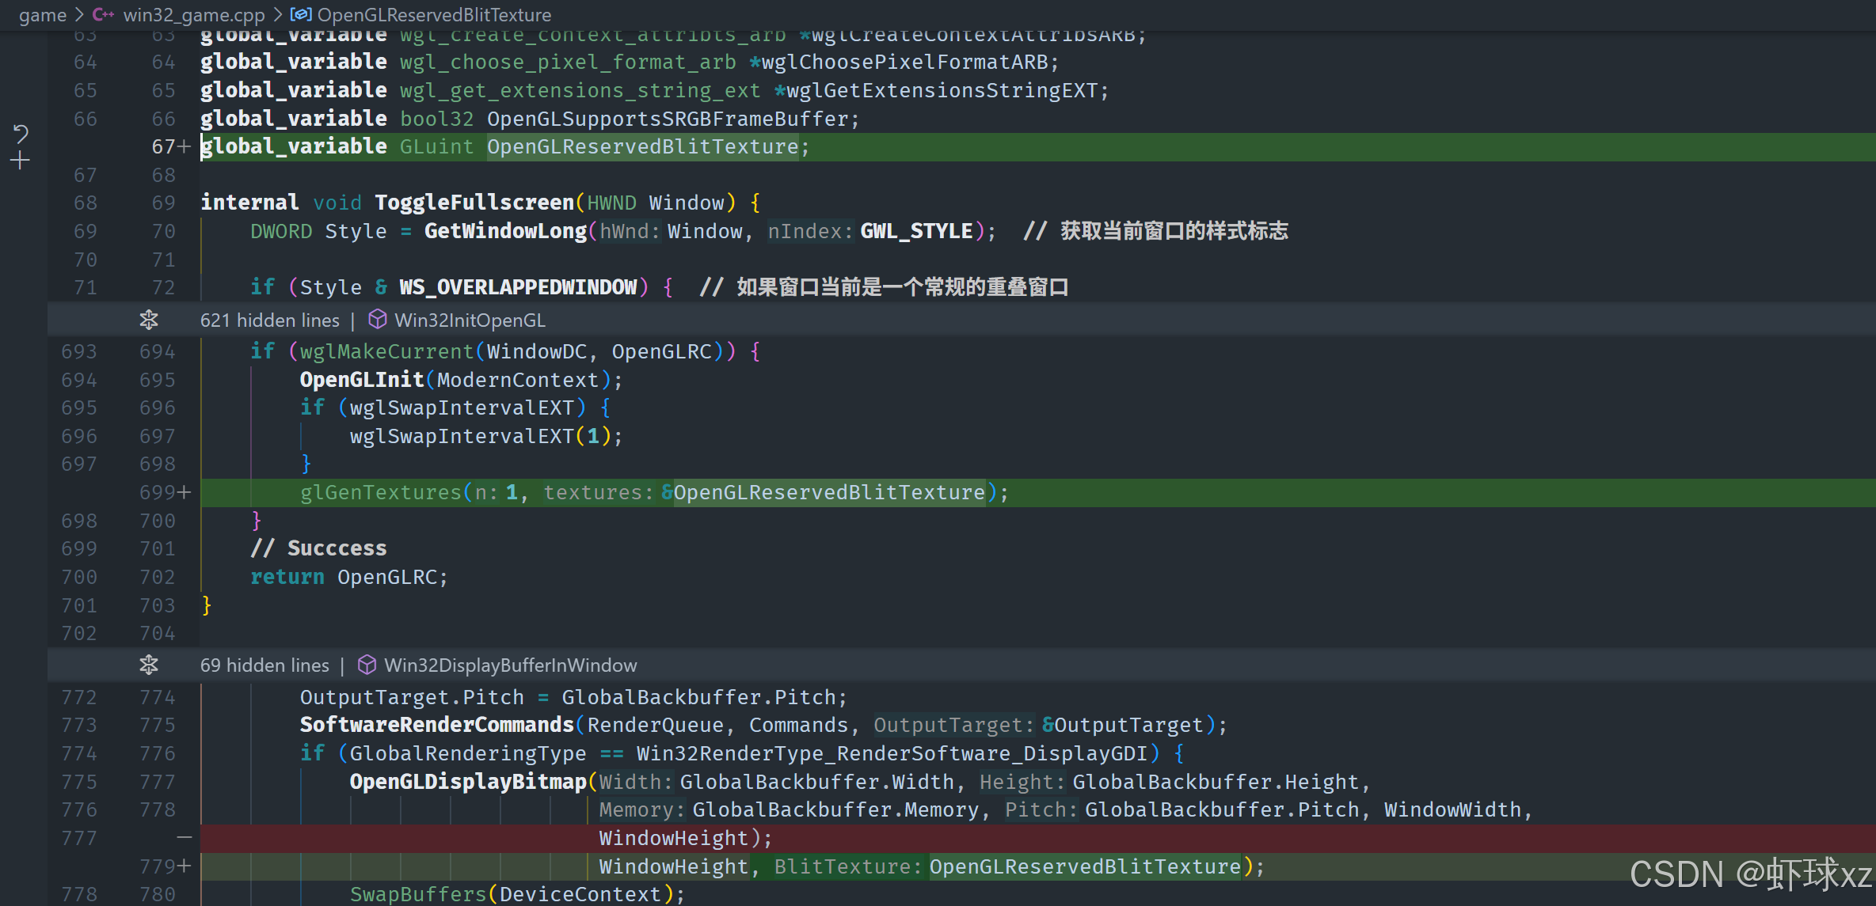The width and height of the screenshot is (1876, 906).
Task: Open the OpenGLReservedBlitTexture breadcrumb symbol
Action: coord(434,15)
